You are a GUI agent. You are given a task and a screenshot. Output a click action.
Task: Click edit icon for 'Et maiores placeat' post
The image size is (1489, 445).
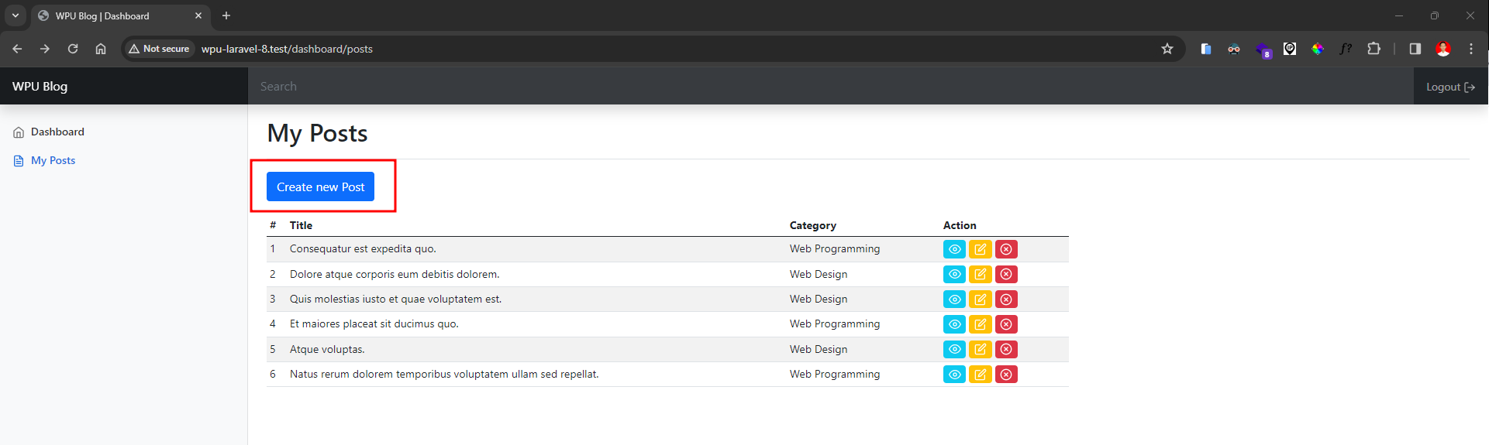click(980, 324)
